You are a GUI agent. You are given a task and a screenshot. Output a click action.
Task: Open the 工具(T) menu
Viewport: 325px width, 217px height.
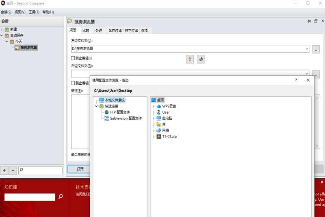[x=34, y=12]
